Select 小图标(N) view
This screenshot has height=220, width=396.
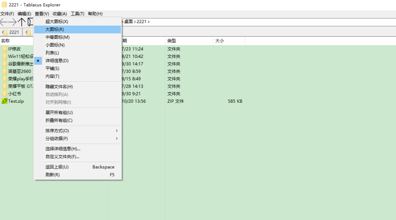pyautogui.click(x=77, y=45)
